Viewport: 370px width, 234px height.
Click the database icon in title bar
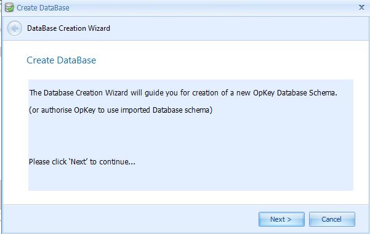pyautogui.click(x=9, y=7)
